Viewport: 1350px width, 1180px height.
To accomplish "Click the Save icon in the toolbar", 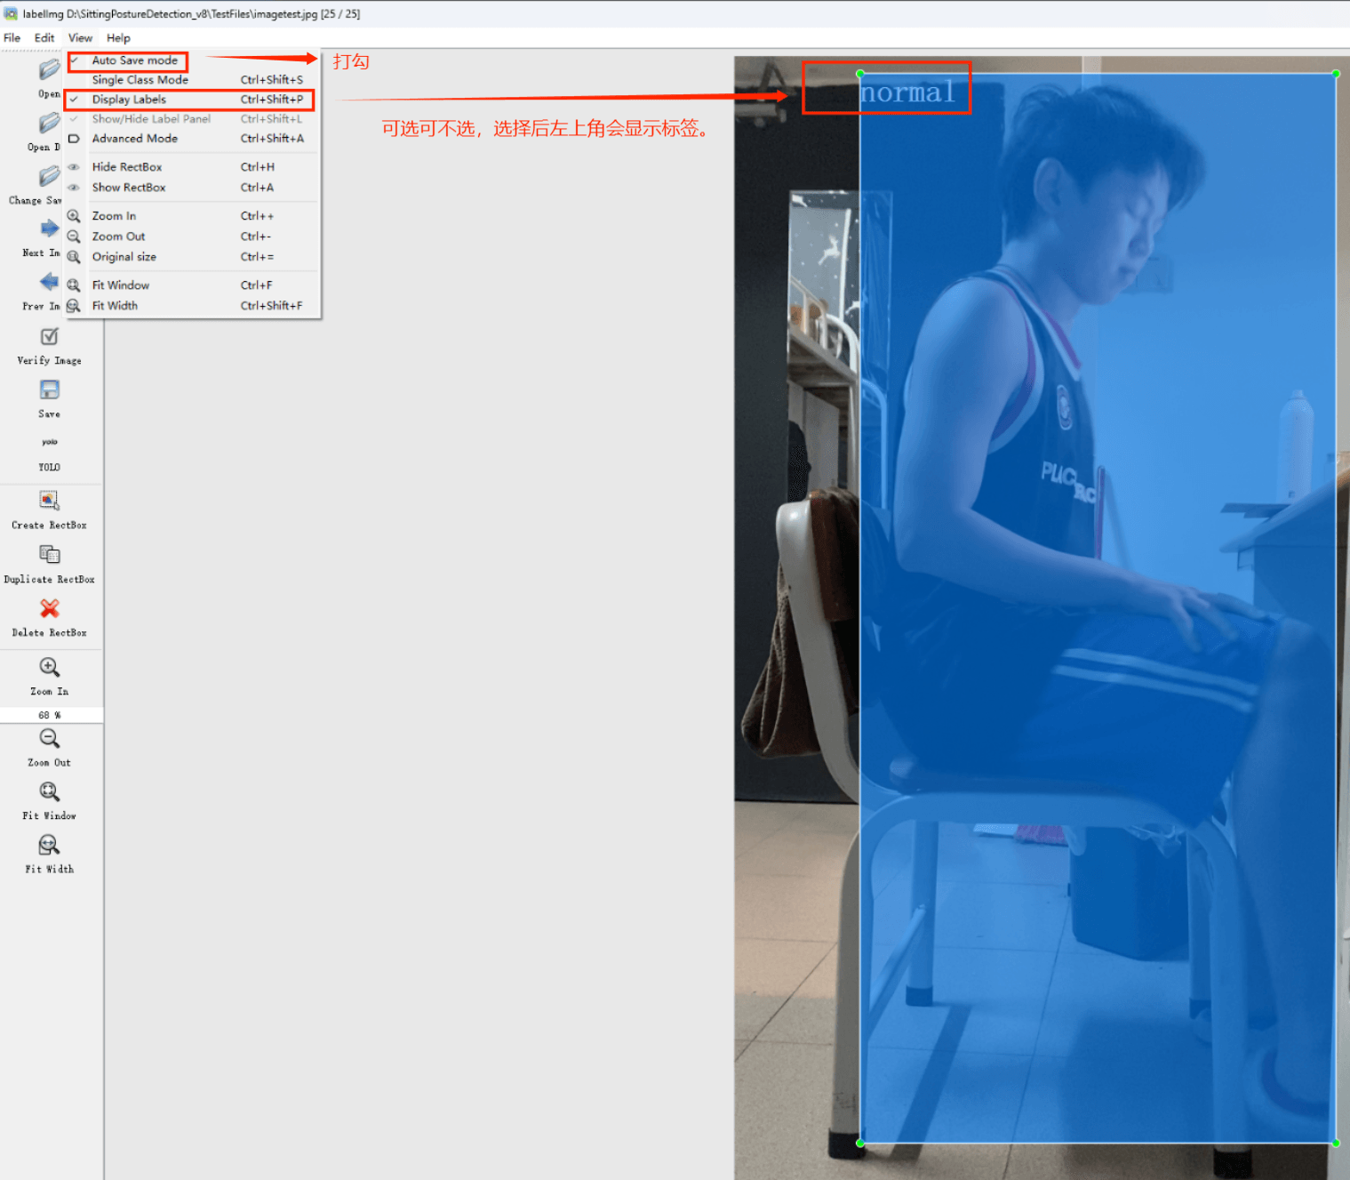I will [49, 391].
